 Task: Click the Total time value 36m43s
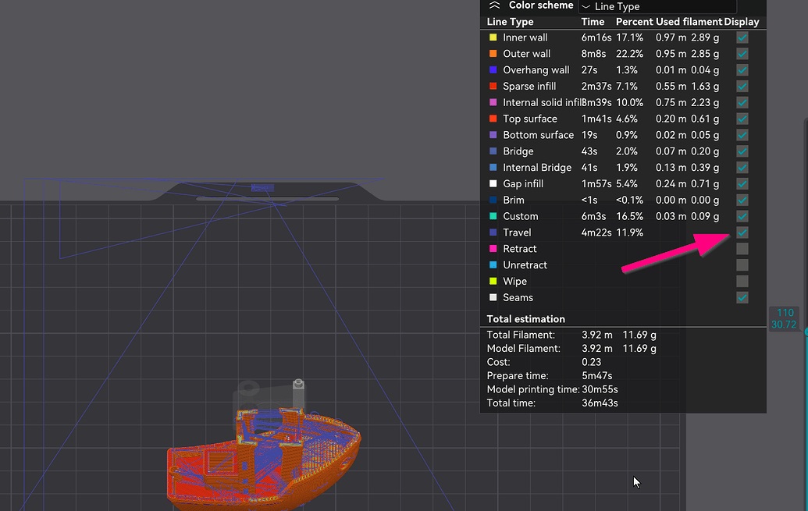tap(600, 403)
